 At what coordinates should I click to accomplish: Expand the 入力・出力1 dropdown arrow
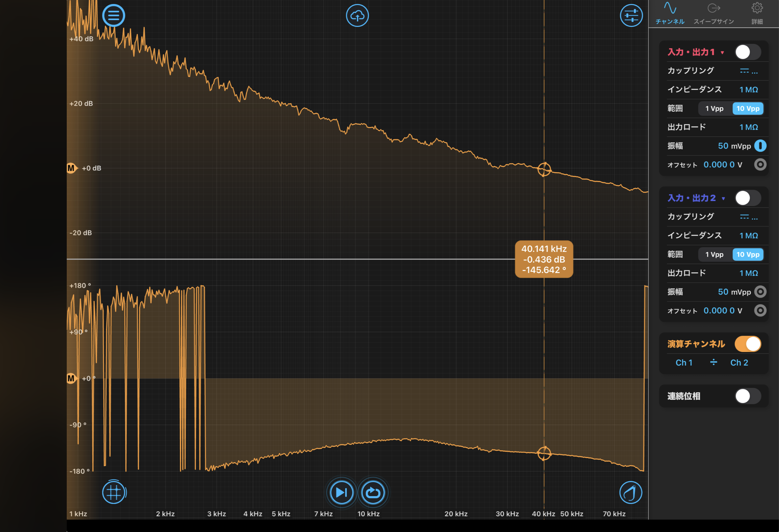tap(722, 53)
